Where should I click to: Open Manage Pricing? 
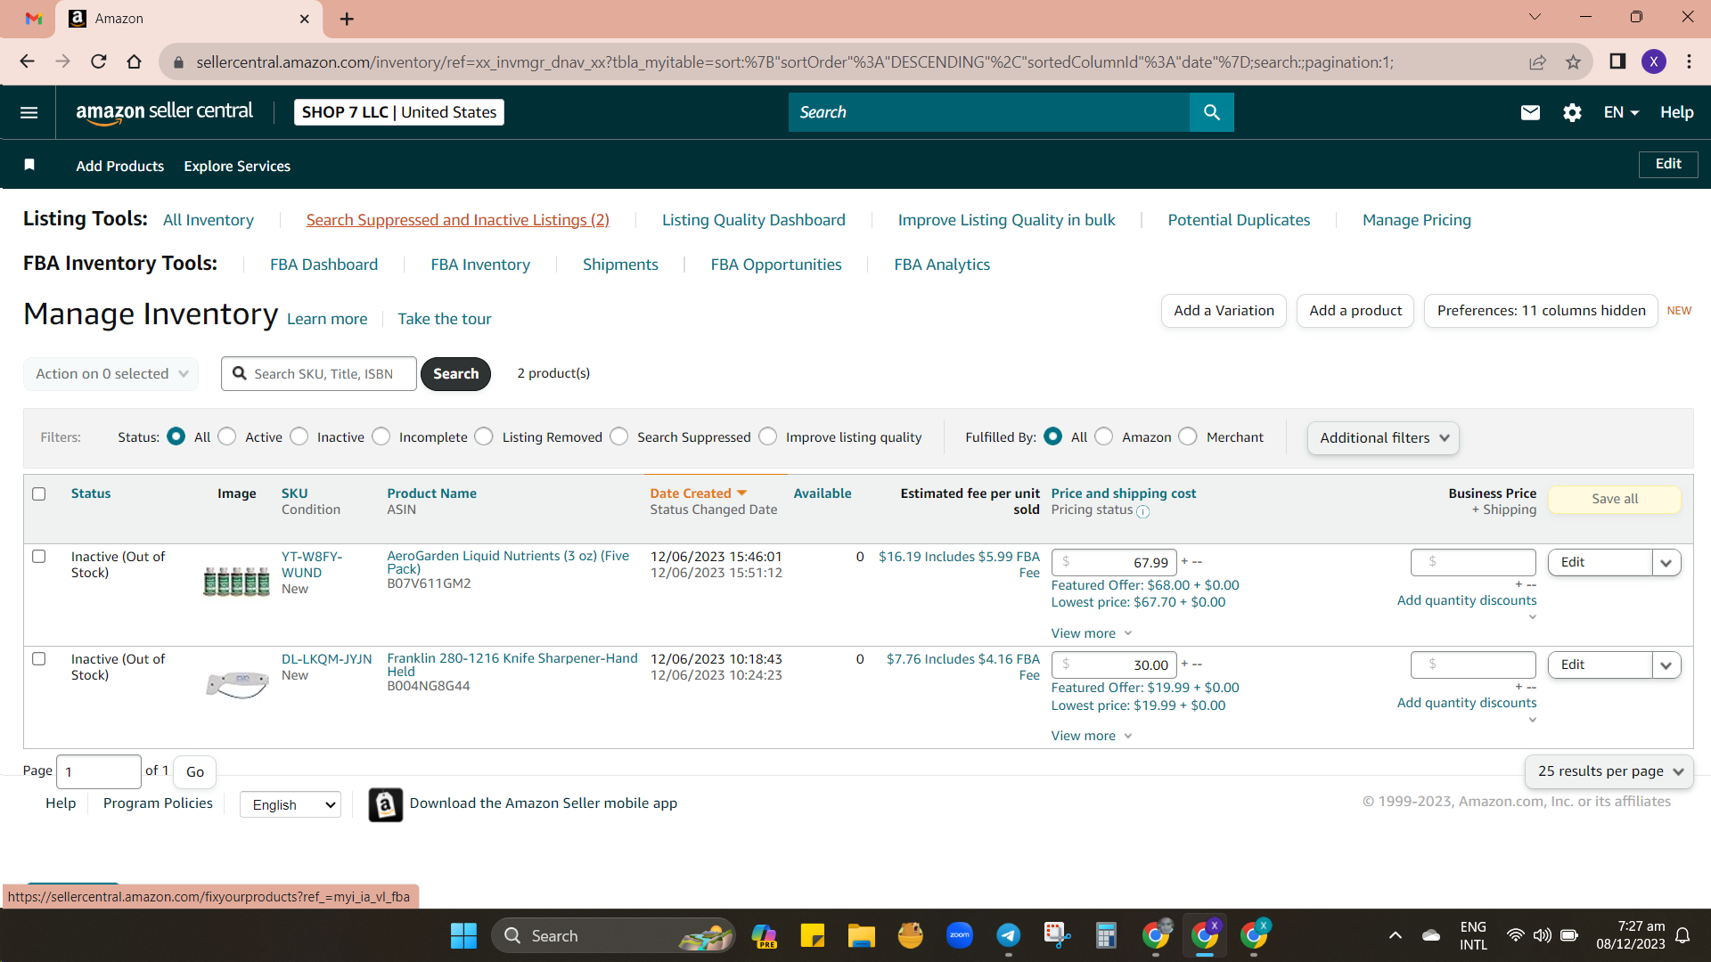tap(1417, 220)
